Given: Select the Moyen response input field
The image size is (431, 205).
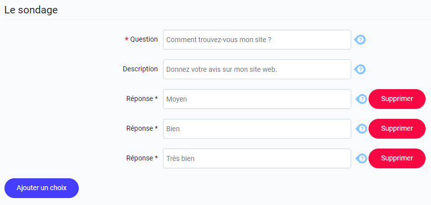Looking at the screenshot, I should 257,99.
